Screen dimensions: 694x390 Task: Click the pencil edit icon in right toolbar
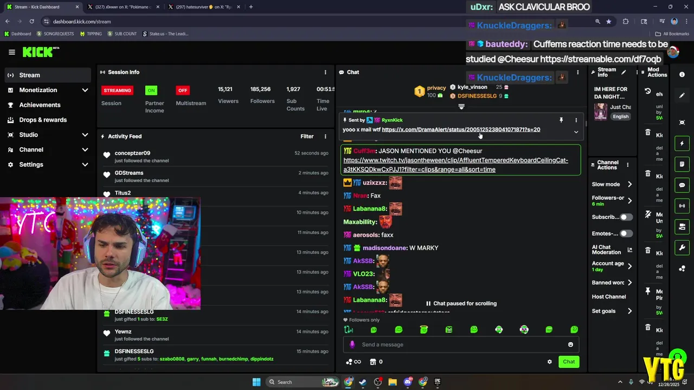[x=682, y=95]
